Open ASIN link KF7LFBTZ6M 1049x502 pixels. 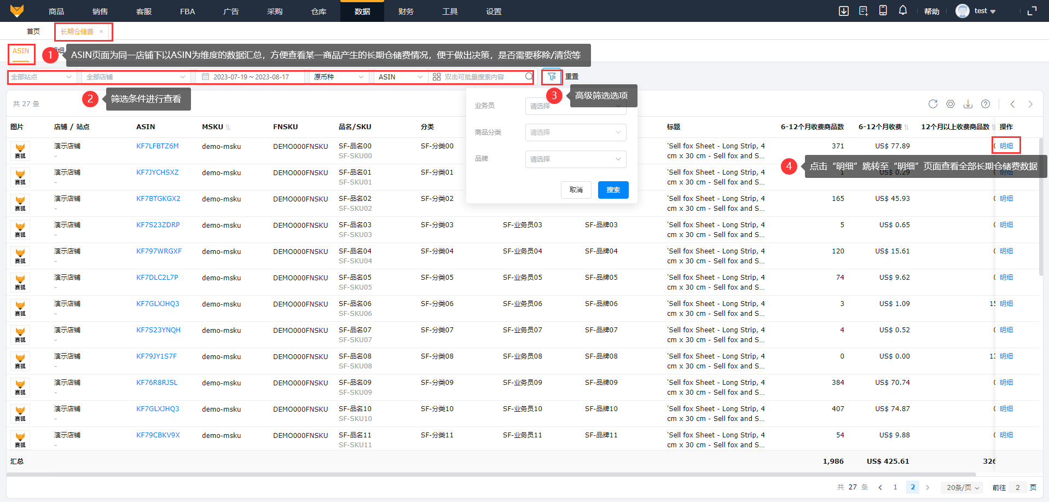(x=158, y=146)
